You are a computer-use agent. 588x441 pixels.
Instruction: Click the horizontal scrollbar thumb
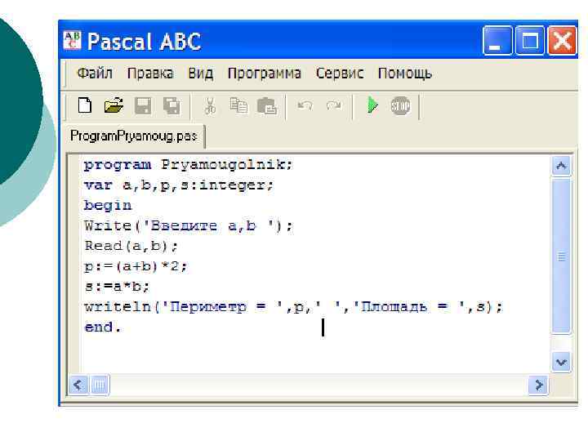pos(100,385)
